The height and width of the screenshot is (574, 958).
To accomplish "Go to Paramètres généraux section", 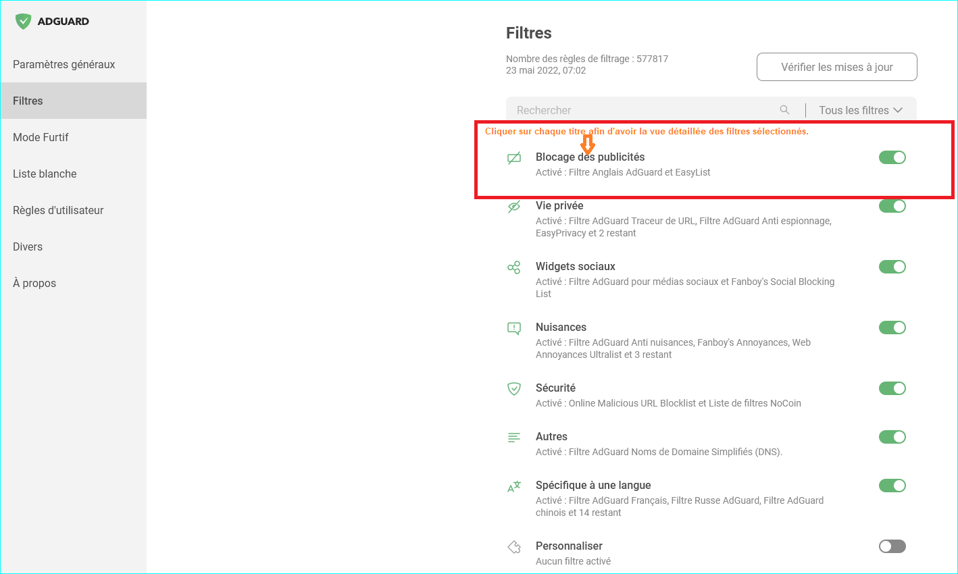I will coord(64,65).
